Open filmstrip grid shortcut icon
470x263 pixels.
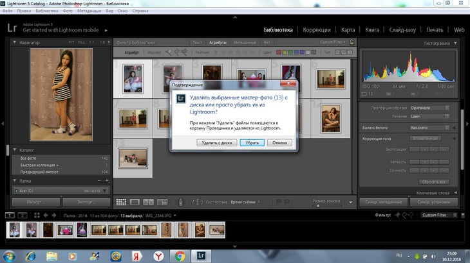[37, 216]
